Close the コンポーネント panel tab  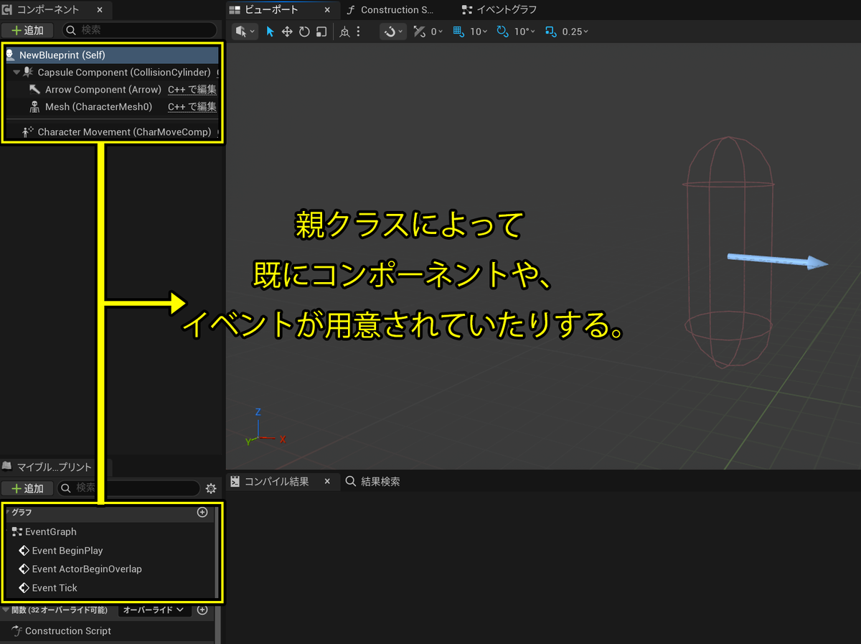click(100, 10)
